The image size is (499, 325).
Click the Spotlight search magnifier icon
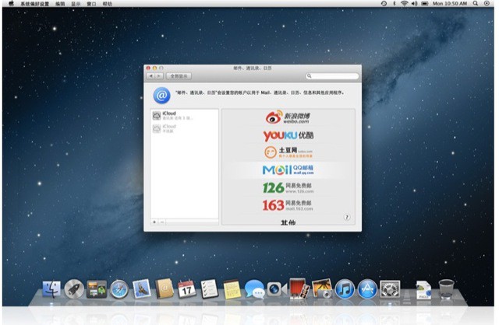coord(476,4)
